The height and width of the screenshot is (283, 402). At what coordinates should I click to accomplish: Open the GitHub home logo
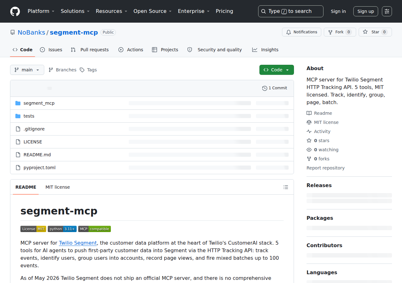[x=15, y=11]
